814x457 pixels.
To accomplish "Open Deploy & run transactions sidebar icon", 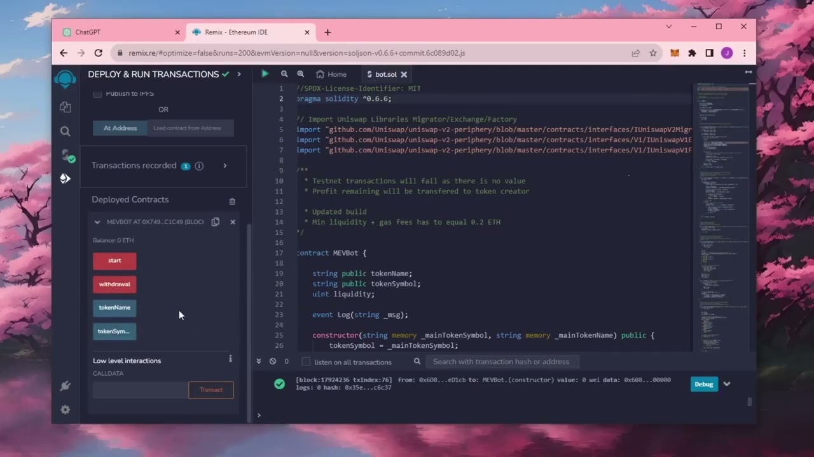I will (x=65, y=179).
